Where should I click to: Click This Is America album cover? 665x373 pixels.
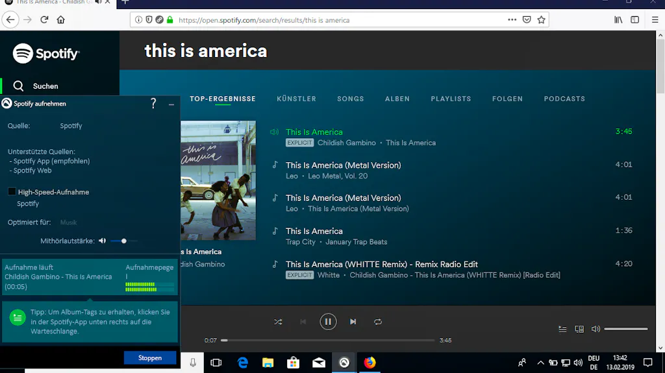click(x=218, y=180)
